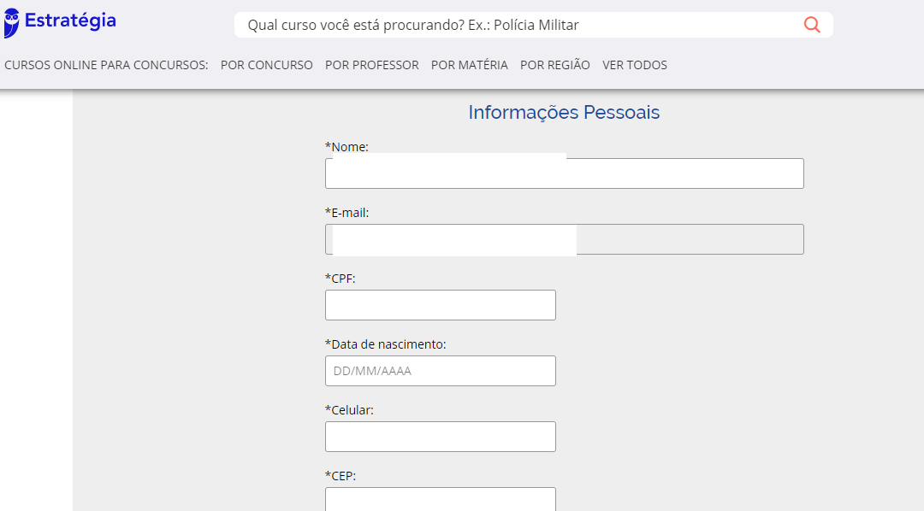Click the Celular input field

click(x=441, y=437)
